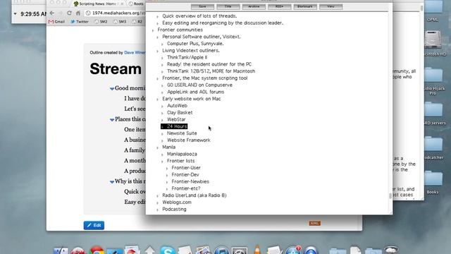Open the clock dropdown triangle beside 9:29:55
451x254 pixels.
[x=15, y=14]
